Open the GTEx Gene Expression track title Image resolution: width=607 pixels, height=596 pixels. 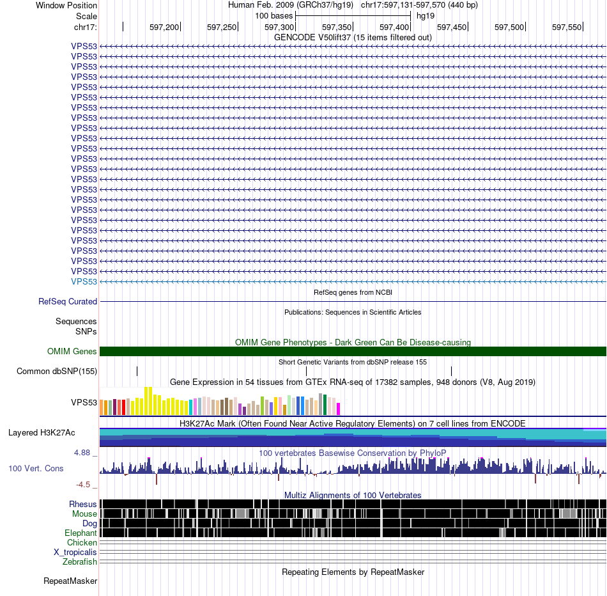pos(353,382)
